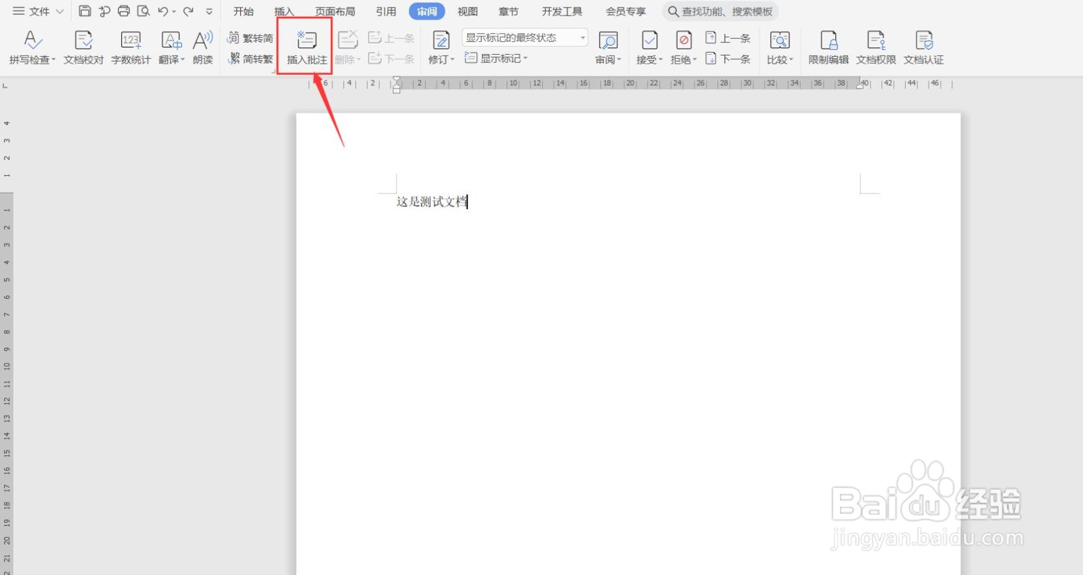The width and height of the screenshot is (1083, 575).
Task: Click the Save icon in the quick access bar
Action: coord(85,11)
